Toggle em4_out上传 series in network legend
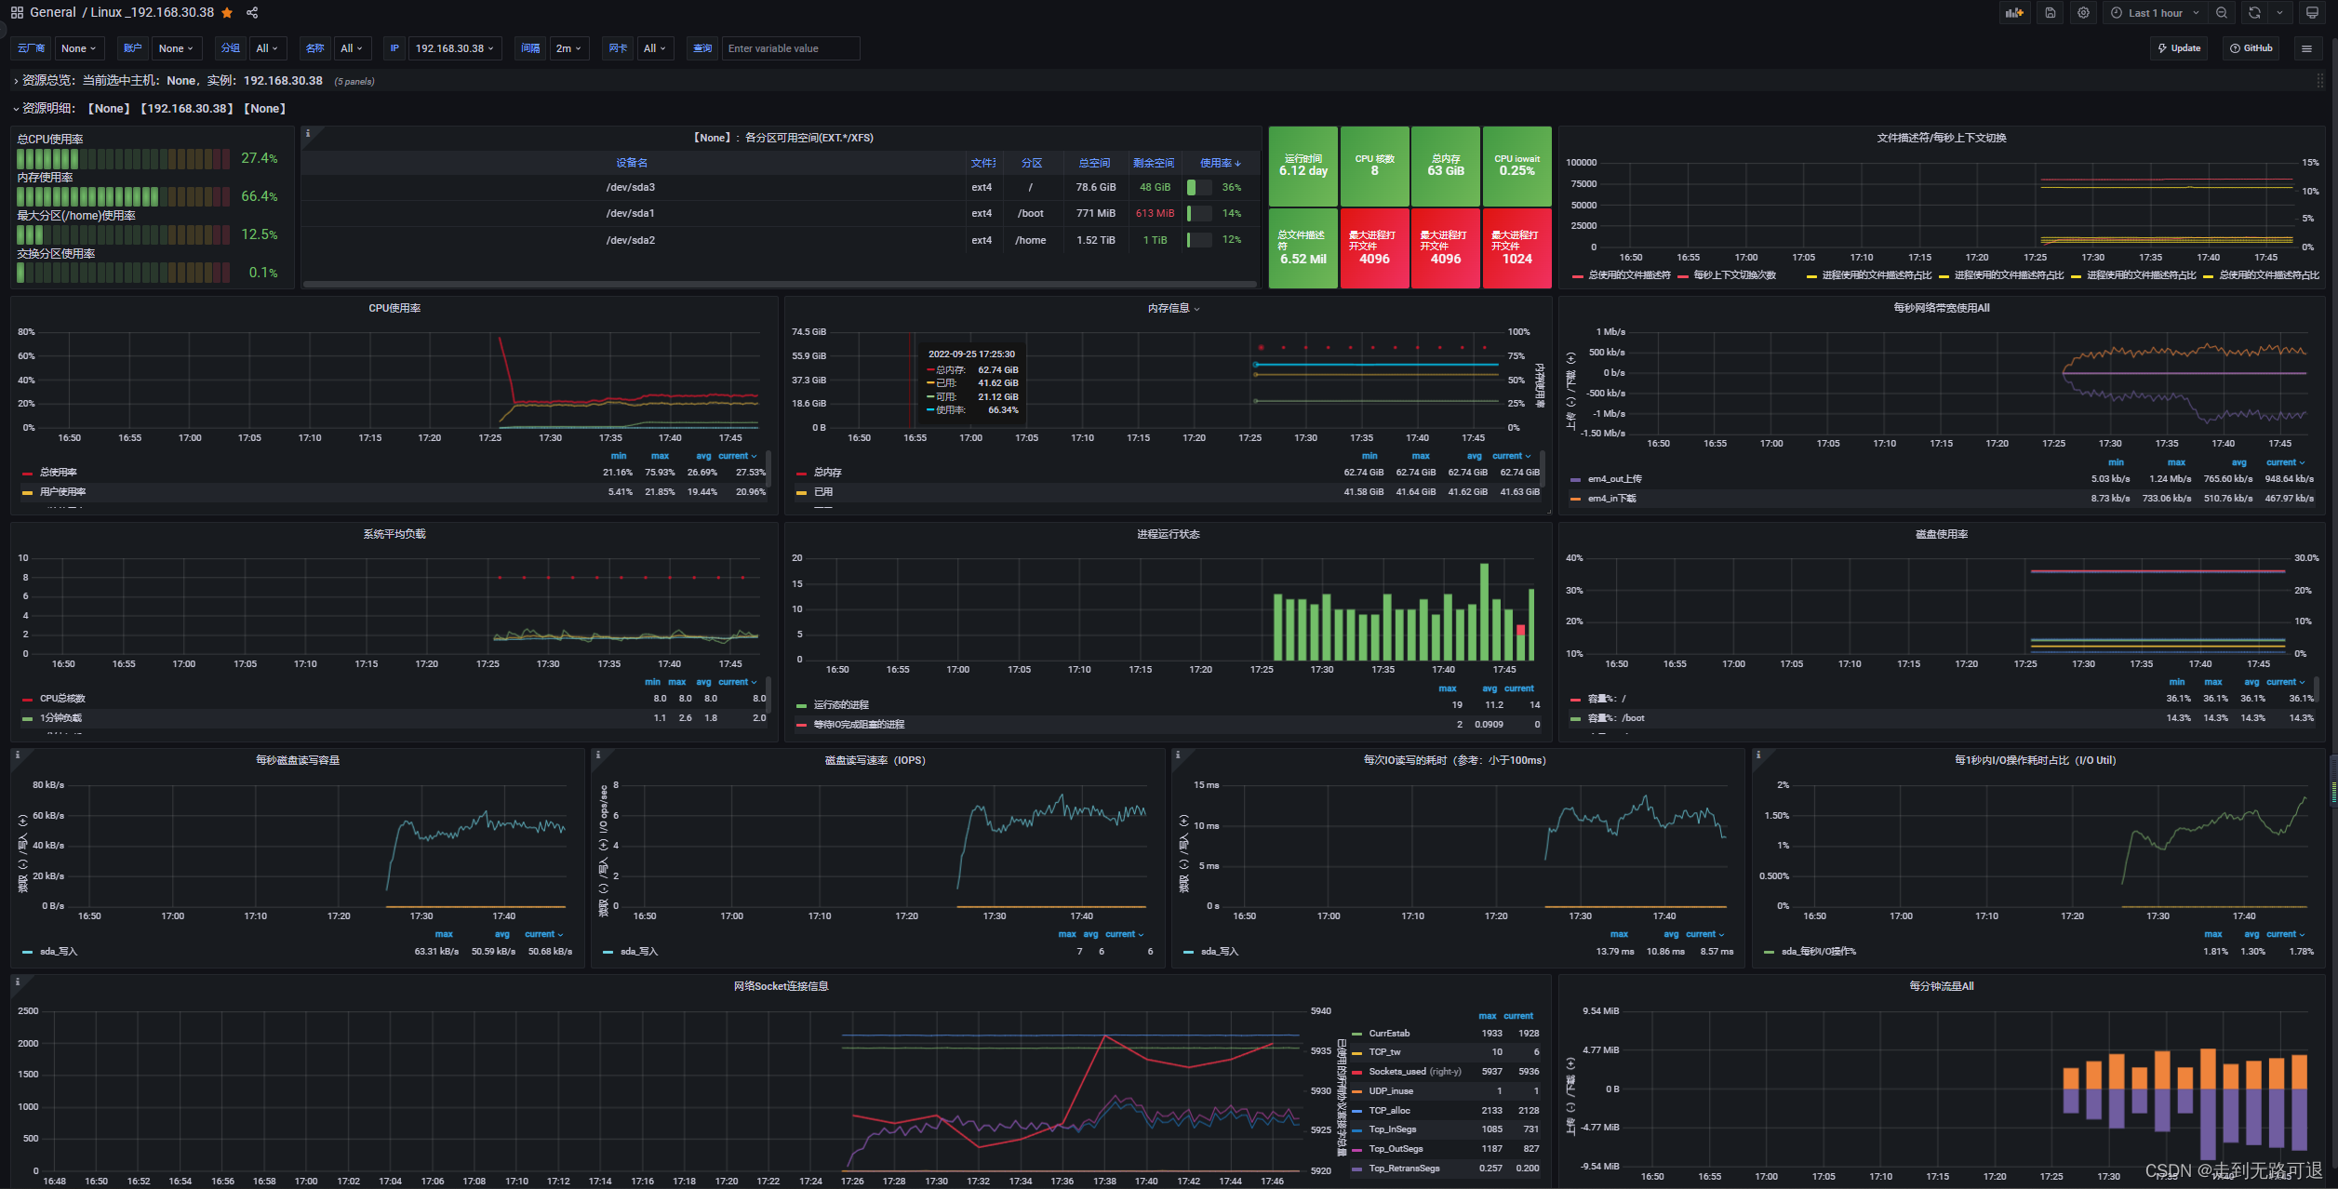The height and width of the screenshot is (1189, 2338). [x=1614, y=479]
